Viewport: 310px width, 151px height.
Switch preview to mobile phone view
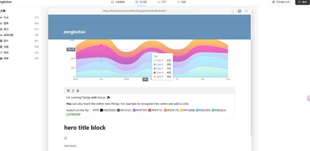(233, 11)
